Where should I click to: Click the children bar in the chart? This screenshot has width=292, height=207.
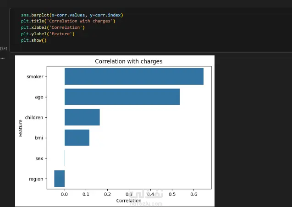click(x=82, y=117)
